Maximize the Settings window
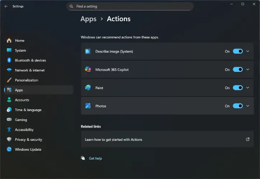Screen dimensions: 260x179 (x=242, y=4)
